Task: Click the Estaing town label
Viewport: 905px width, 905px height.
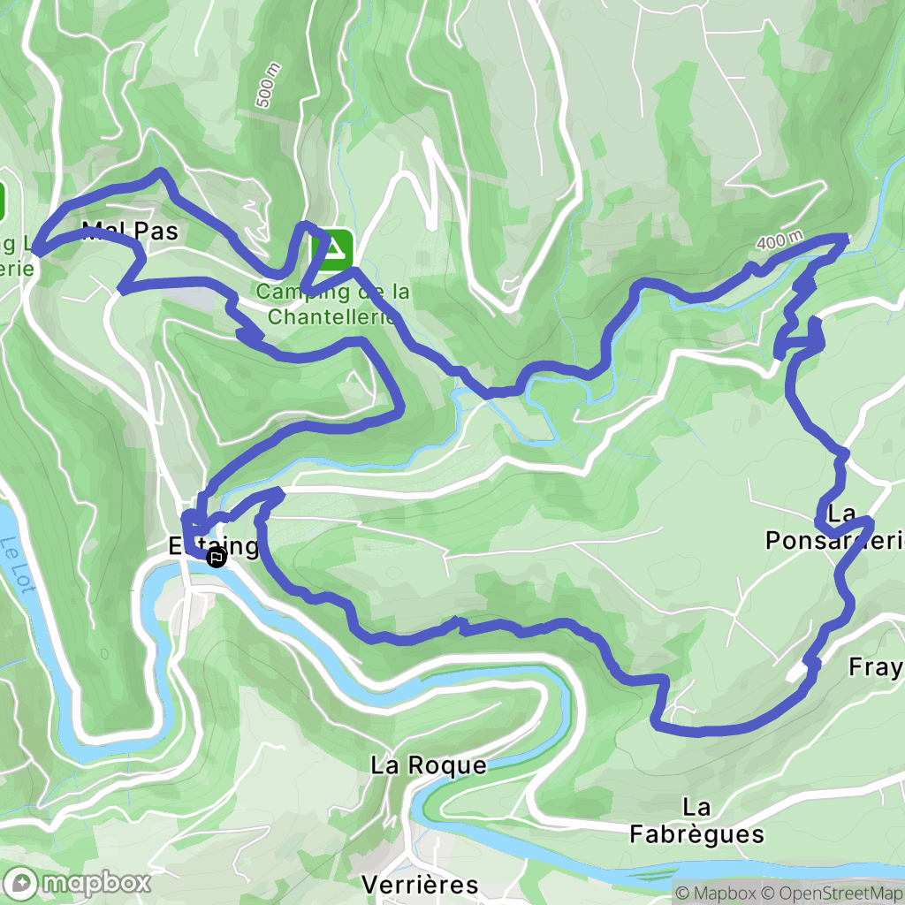Action: coord(214,545)
